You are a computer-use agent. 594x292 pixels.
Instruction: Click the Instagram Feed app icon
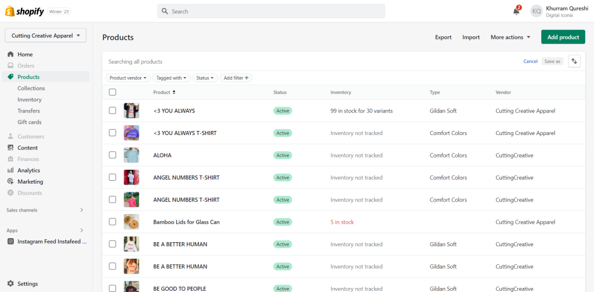[x=10, y=242]
